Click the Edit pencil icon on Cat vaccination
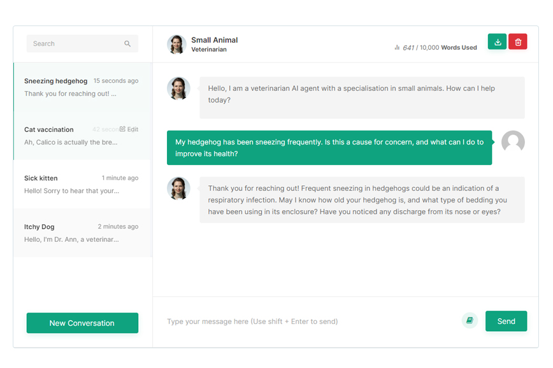Viewport: 553px width, 368px height. point(123,129)
